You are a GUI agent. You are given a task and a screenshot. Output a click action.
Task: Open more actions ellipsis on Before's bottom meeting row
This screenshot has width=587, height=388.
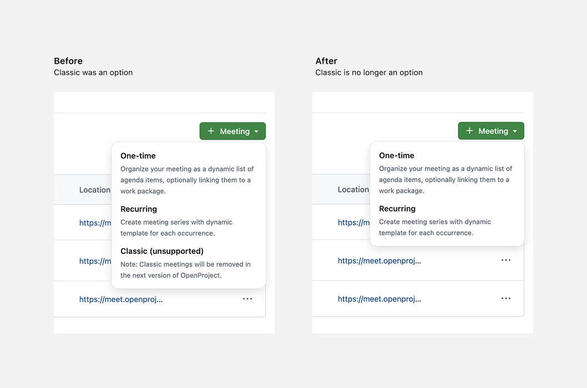click(247, 299)
